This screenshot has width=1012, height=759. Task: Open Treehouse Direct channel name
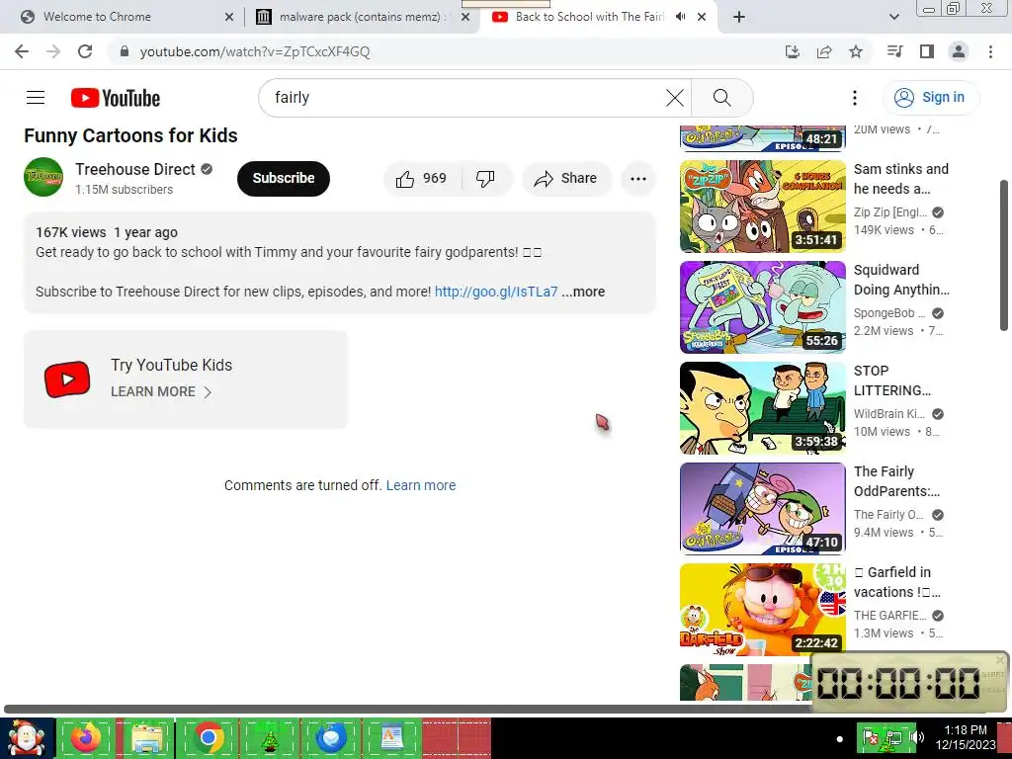[x=134, y=169]
